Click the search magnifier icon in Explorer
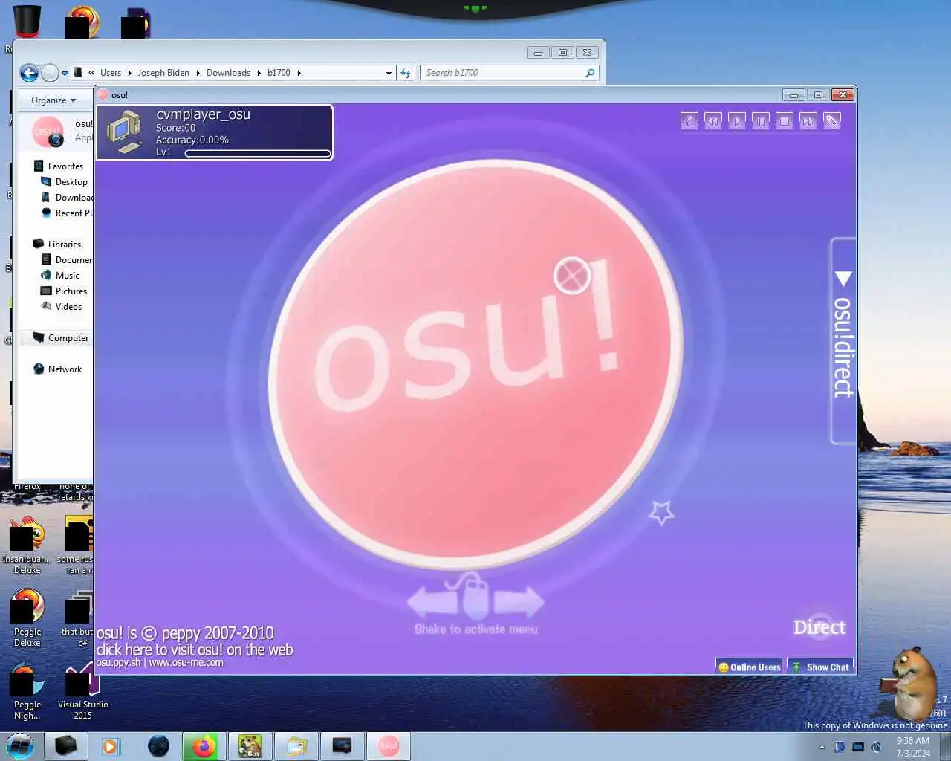Image resolution: width=951 pixels, height=761 pixels. pos(590,73)
